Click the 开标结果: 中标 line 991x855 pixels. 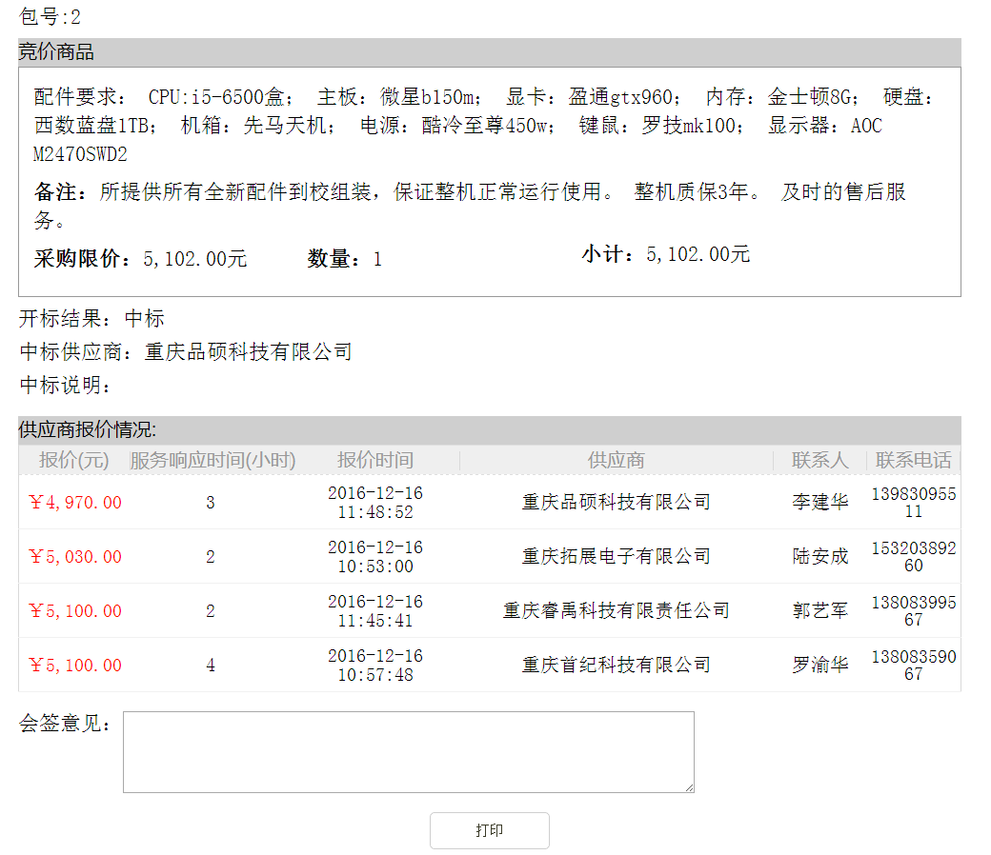91,318
